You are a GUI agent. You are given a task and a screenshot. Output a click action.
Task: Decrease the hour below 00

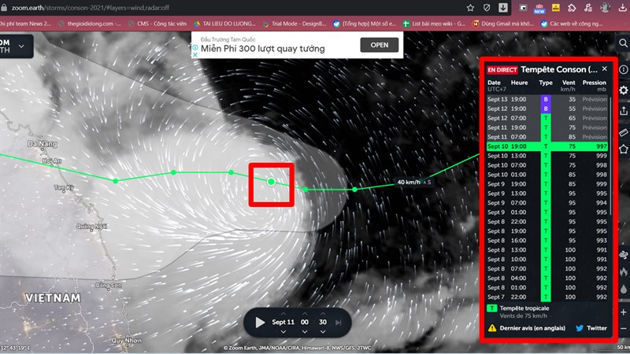tap(305, 331)
